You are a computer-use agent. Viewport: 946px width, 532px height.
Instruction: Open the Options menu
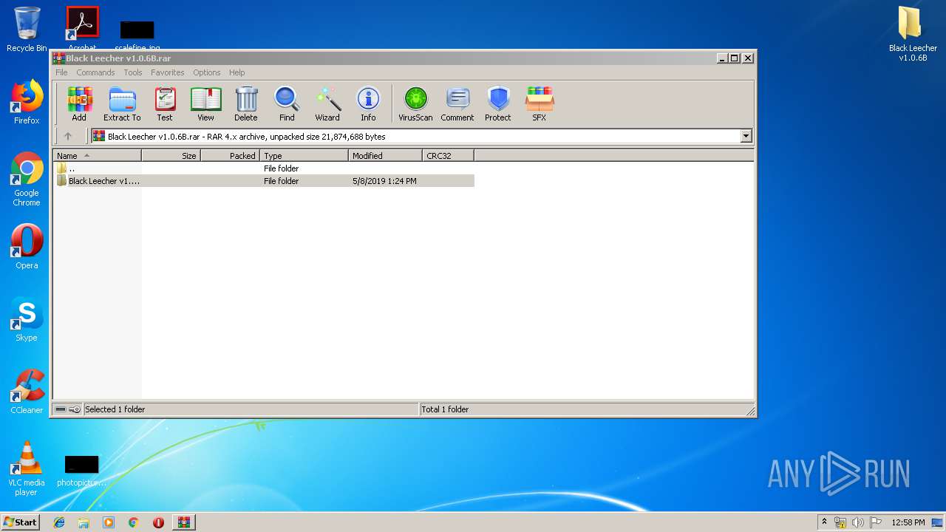[x=207, y=72]
